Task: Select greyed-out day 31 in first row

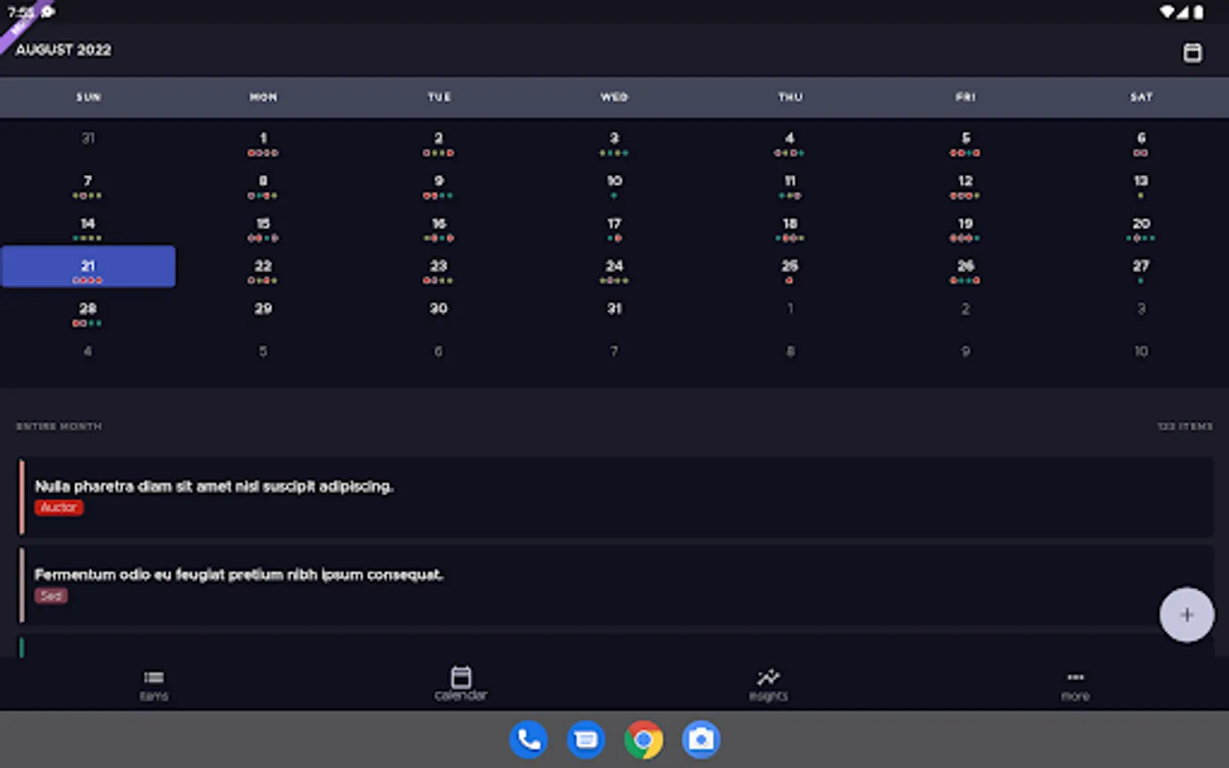Action: click(88, 138)
